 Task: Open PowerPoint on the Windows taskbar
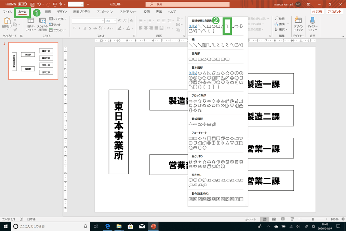point(153,226)
